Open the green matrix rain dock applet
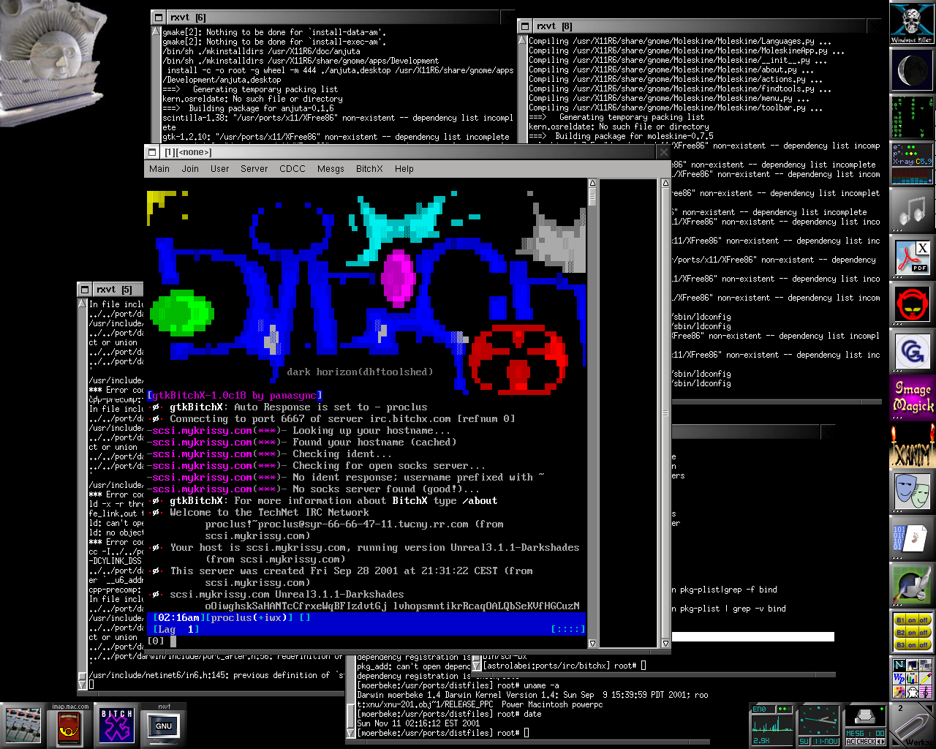Image resolution: width=936 pixels, height=749 pixels. click(912, 117)
